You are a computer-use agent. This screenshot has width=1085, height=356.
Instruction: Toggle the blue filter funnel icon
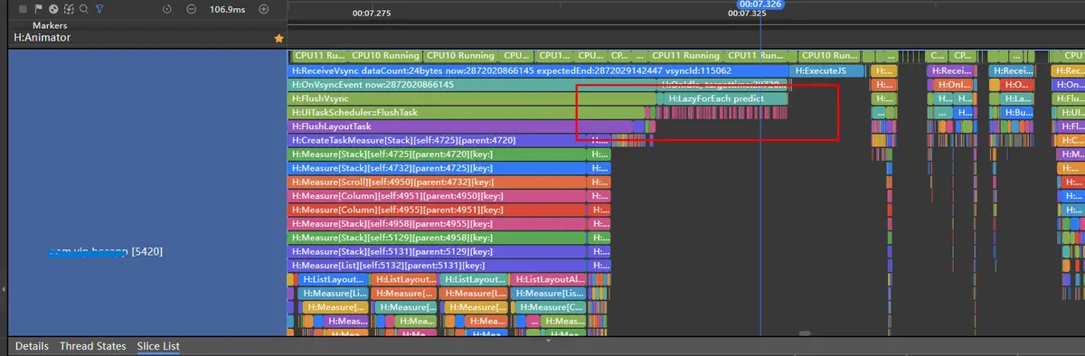coord(99,9)
